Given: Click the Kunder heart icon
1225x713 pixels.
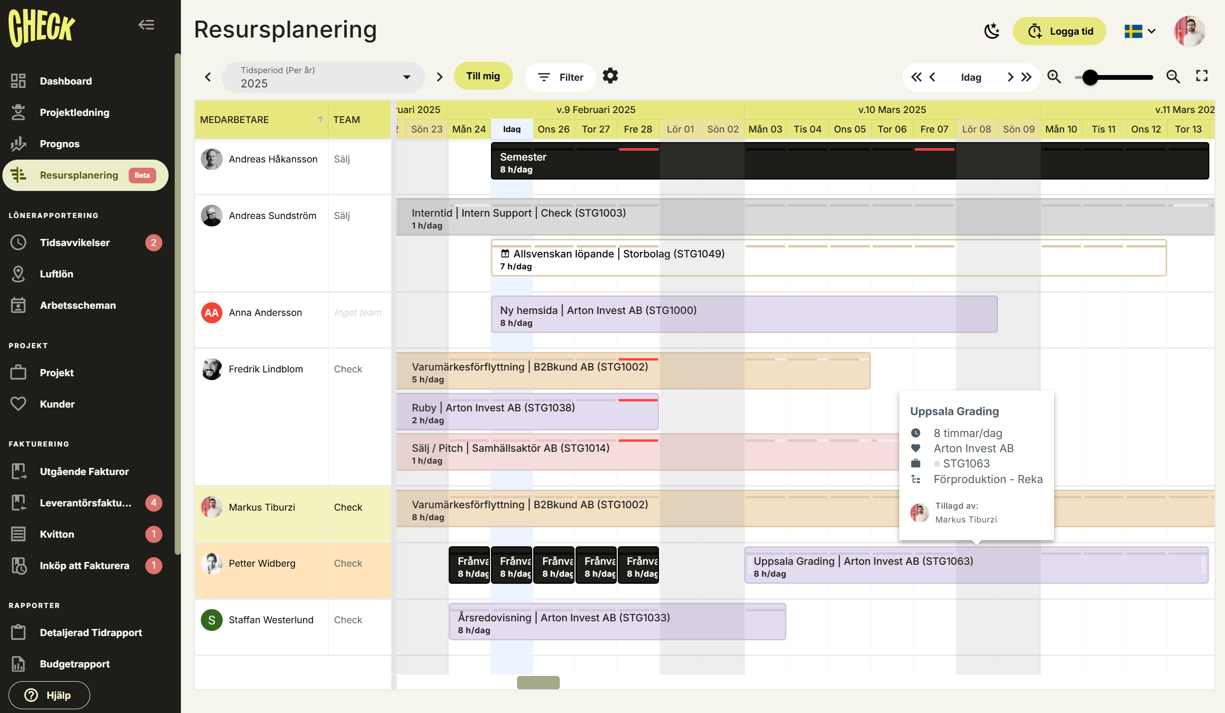Looking at the screenshot, I should pos(19,404).
